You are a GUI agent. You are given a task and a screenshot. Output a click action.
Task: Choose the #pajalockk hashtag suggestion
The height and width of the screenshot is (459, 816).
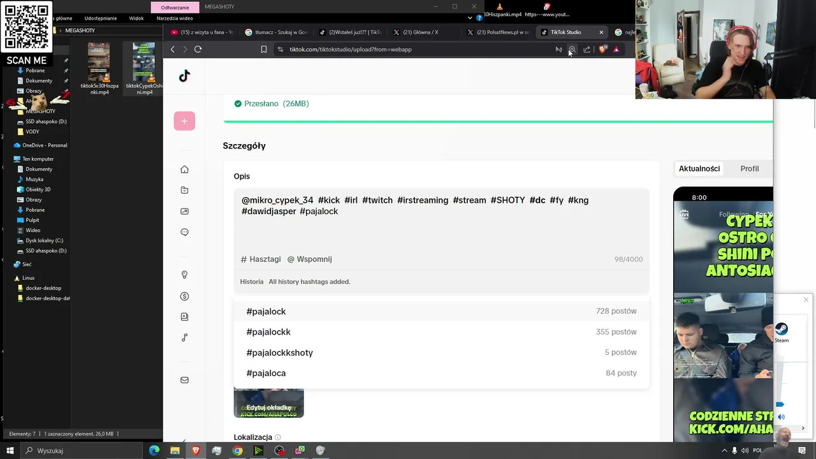pyautogui.click(x=441, y=331)
